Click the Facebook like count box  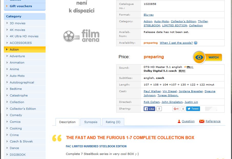159,109
